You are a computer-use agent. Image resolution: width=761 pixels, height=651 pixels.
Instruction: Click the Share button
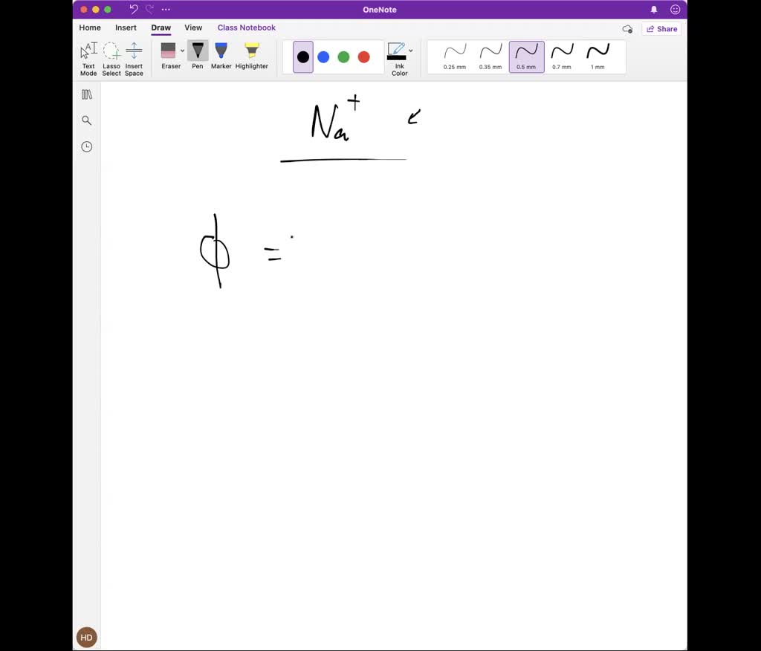click(x=661, y=28)
